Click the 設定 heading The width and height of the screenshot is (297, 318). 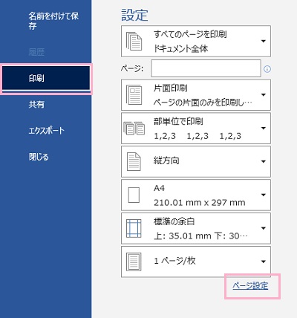[x=134, y=15]
